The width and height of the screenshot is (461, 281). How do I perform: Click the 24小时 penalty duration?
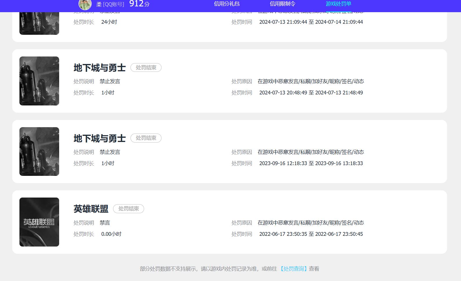(109, 22)
